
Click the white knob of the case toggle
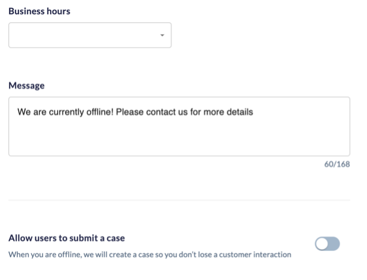coord(322,244)
